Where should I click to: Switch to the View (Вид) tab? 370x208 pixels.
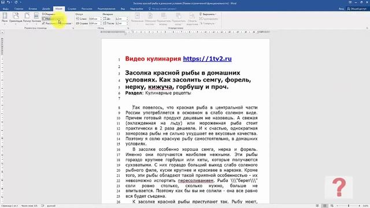click(123, 9)
